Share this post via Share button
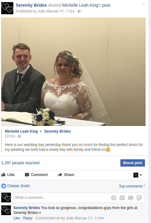 (66, 175)
